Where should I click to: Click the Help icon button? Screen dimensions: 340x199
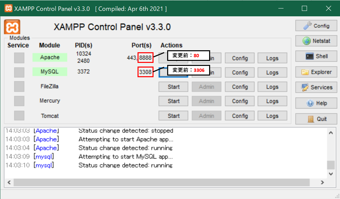(316, 103)
